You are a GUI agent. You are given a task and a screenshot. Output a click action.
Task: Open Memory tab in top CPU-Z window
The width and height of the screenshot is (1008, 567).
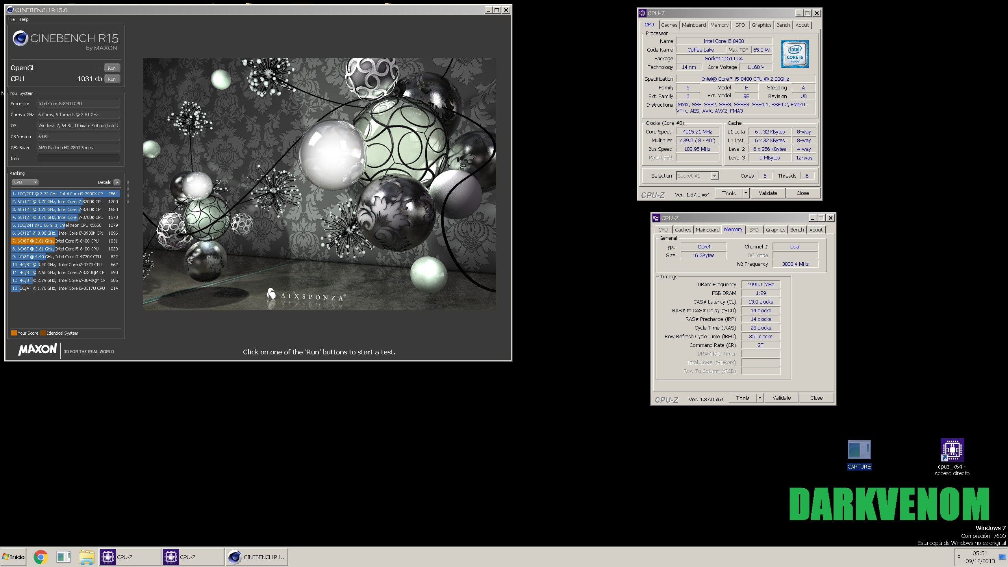719,25
